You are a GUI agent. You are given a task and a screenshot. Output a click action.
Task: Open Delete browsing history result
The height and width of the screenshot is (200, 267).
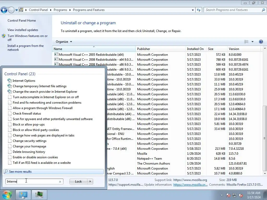click(29, 152)
